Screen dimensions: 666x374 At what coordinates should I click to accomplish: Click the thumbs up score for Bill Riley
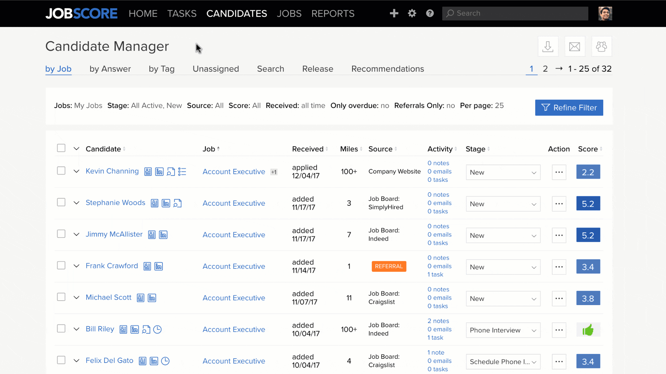(x=588, y=330)
